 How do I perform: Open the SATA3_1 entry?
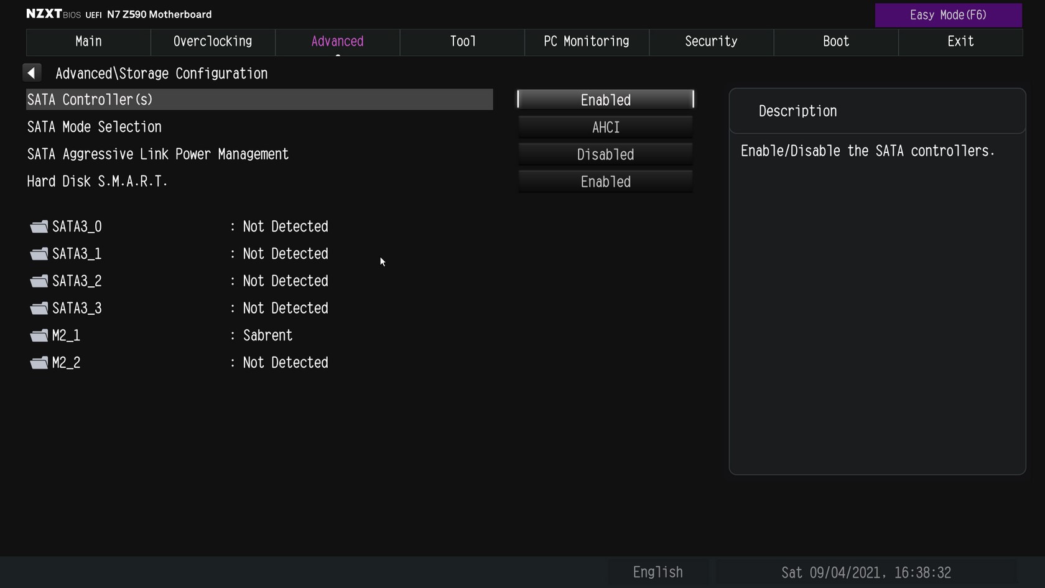pos(77,254)
